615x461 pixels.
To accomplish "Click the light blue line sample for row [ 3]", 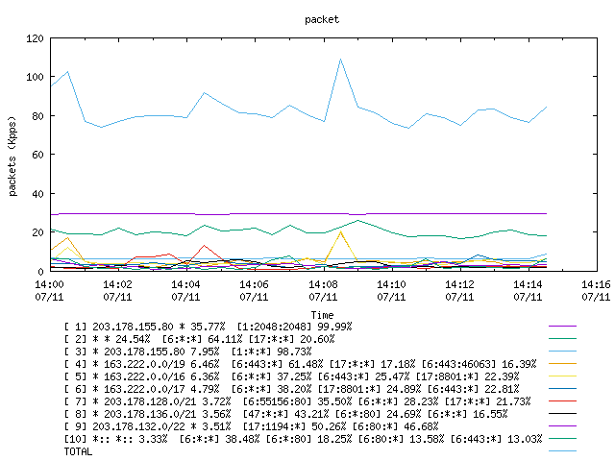I will click(562, 352).
